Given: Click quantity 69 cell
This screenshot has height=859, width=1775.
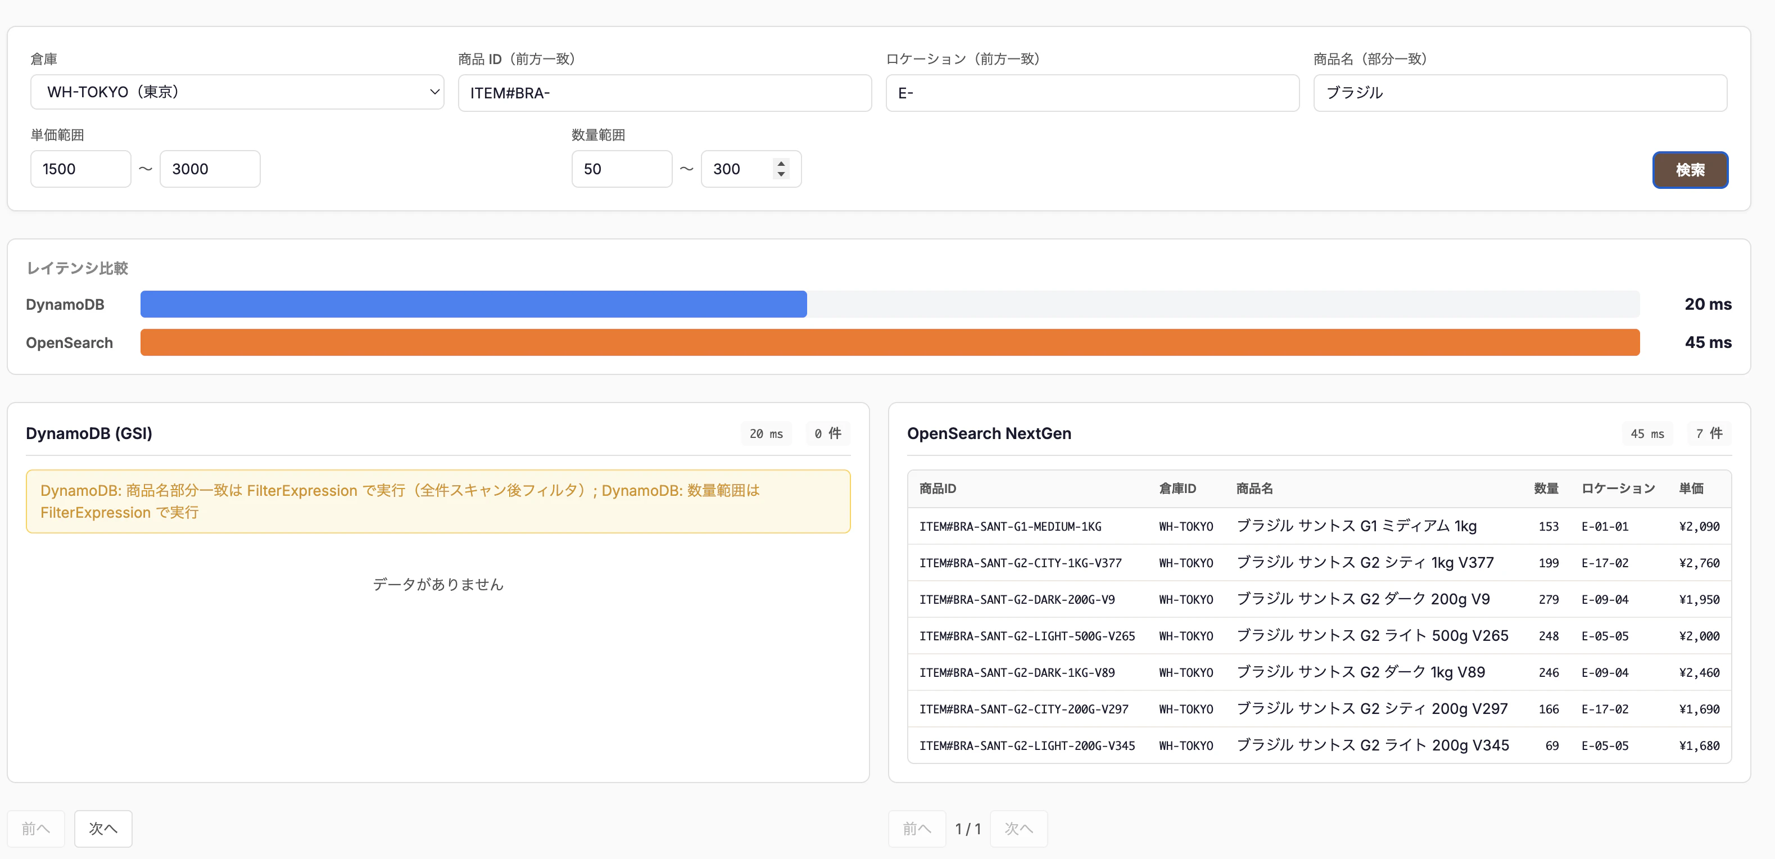Looking at the screenshot, I should [1552, 746].
